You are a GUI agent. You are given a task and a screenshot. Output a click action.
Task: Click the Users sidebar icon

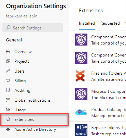pyautogui.click(x=8, y=71)
